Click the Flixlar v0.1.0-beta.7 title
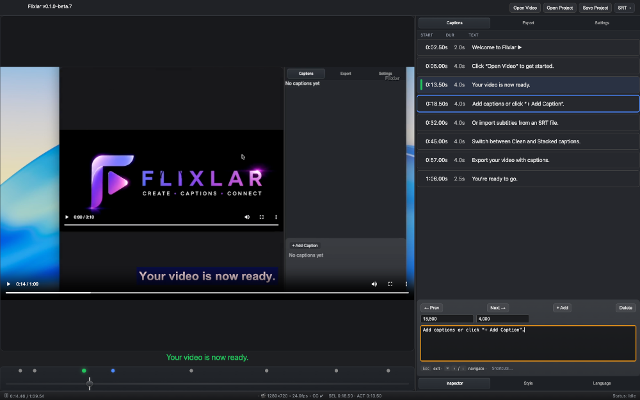This screenshot has width=640, height=400. point(50,6)
